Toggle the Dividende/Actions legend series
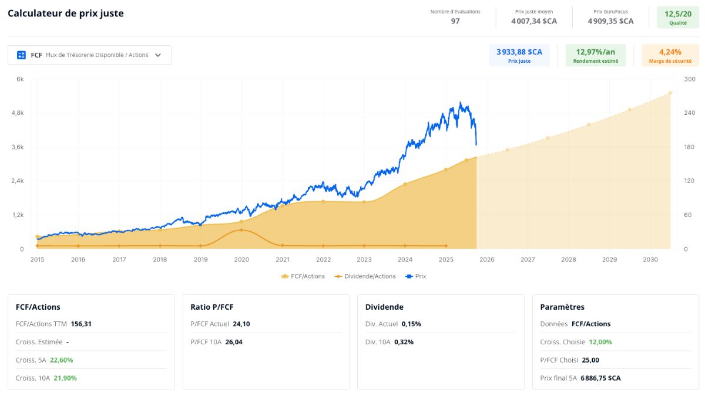705x393 pixels. tap(365, 276)
